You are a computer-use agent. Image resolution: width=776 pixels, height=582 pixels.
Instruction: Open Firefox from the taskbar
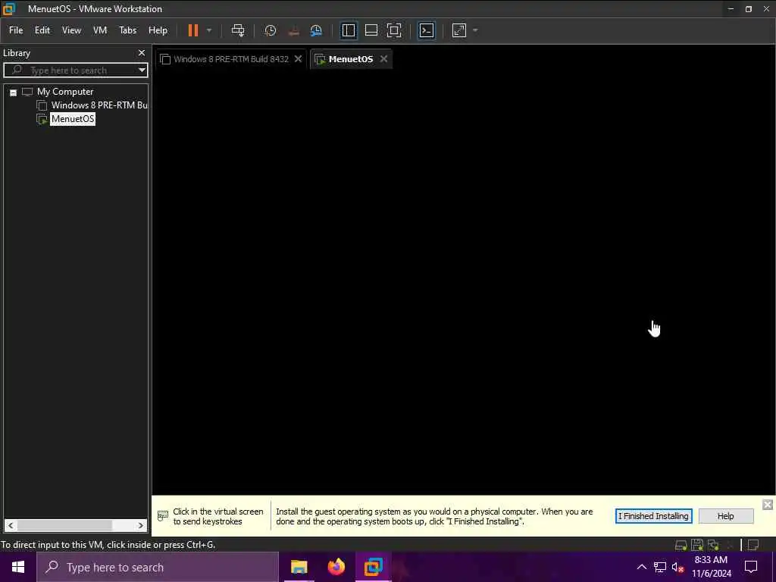coord(336,567)
